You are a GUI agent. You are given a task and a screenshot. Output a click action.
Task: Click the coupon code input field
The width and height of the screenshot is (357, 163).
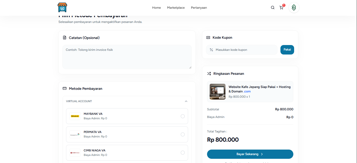(245, 50)
